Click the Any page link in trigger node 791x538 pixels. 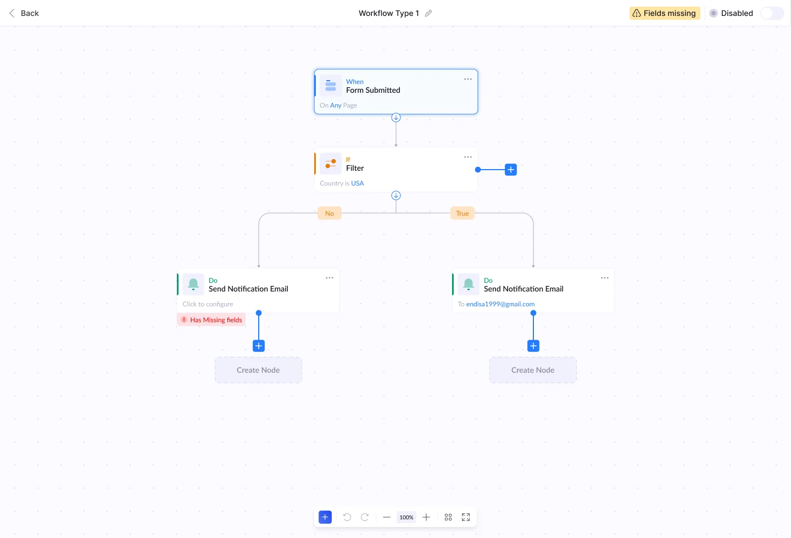336,105
